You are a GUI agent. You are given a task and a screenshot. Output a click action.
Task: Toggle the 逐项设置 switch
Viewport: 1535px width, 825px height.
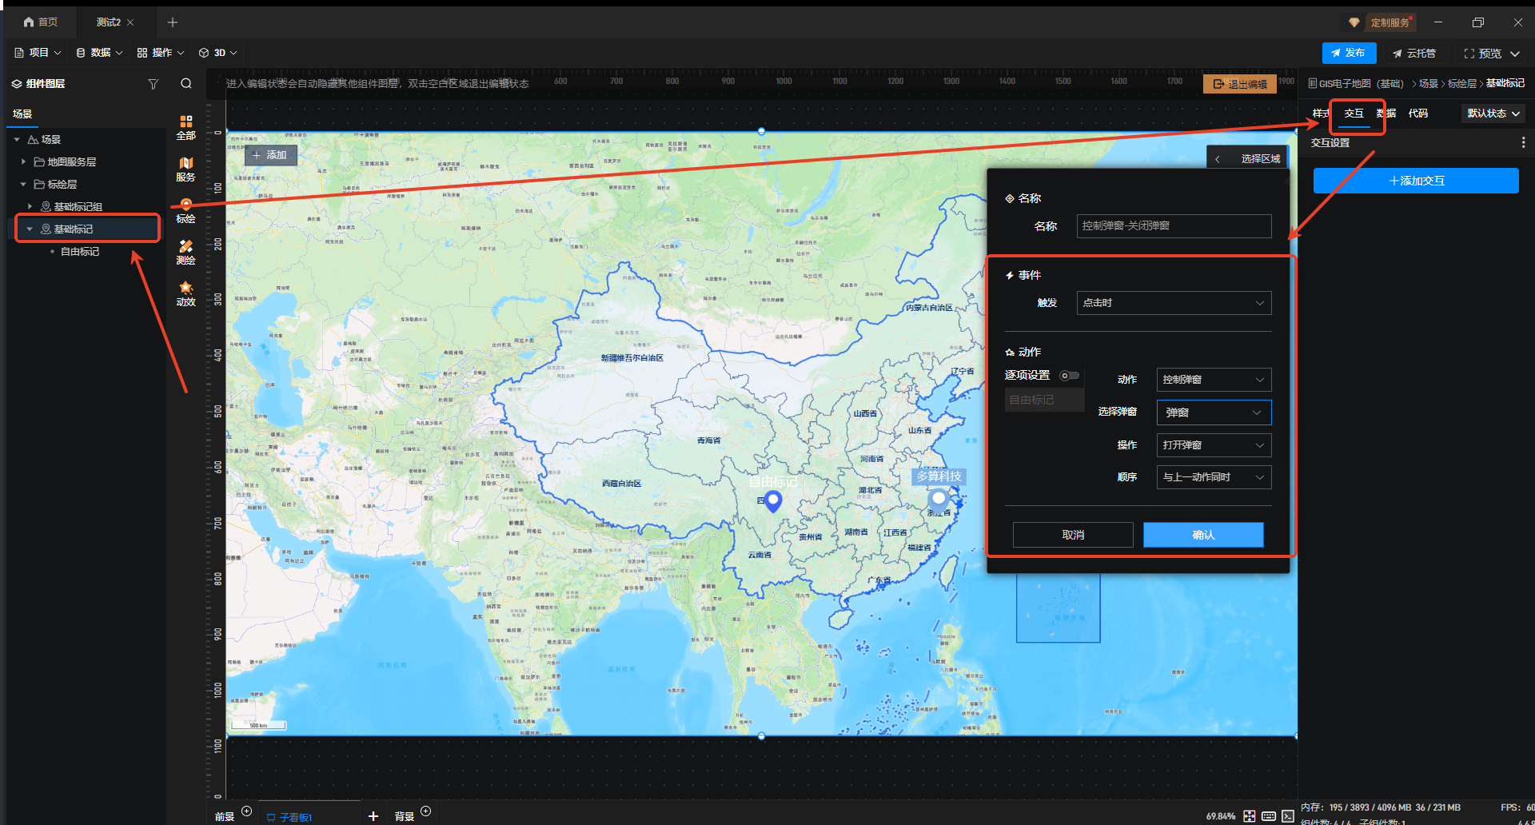(x=1069, y=376)
